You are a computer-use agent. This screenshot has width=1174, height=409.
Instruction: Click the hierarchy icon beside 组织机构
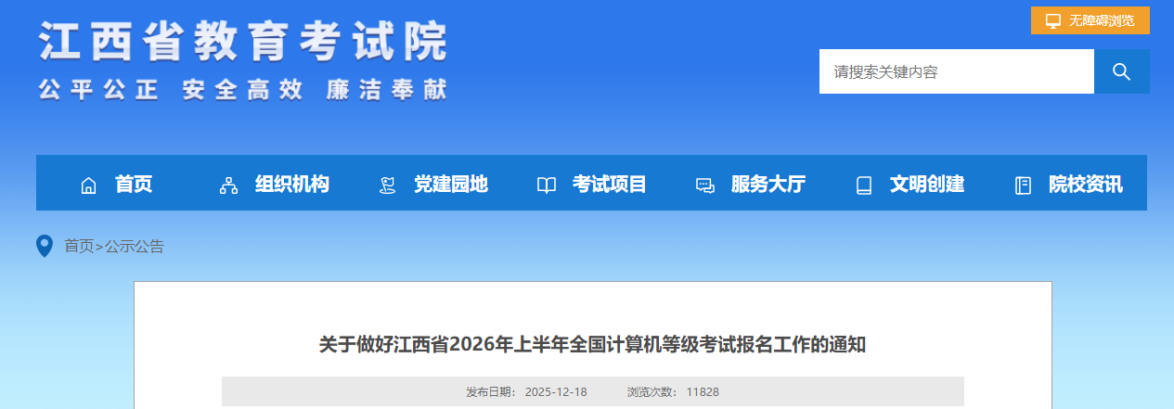[x=228, y=185]
